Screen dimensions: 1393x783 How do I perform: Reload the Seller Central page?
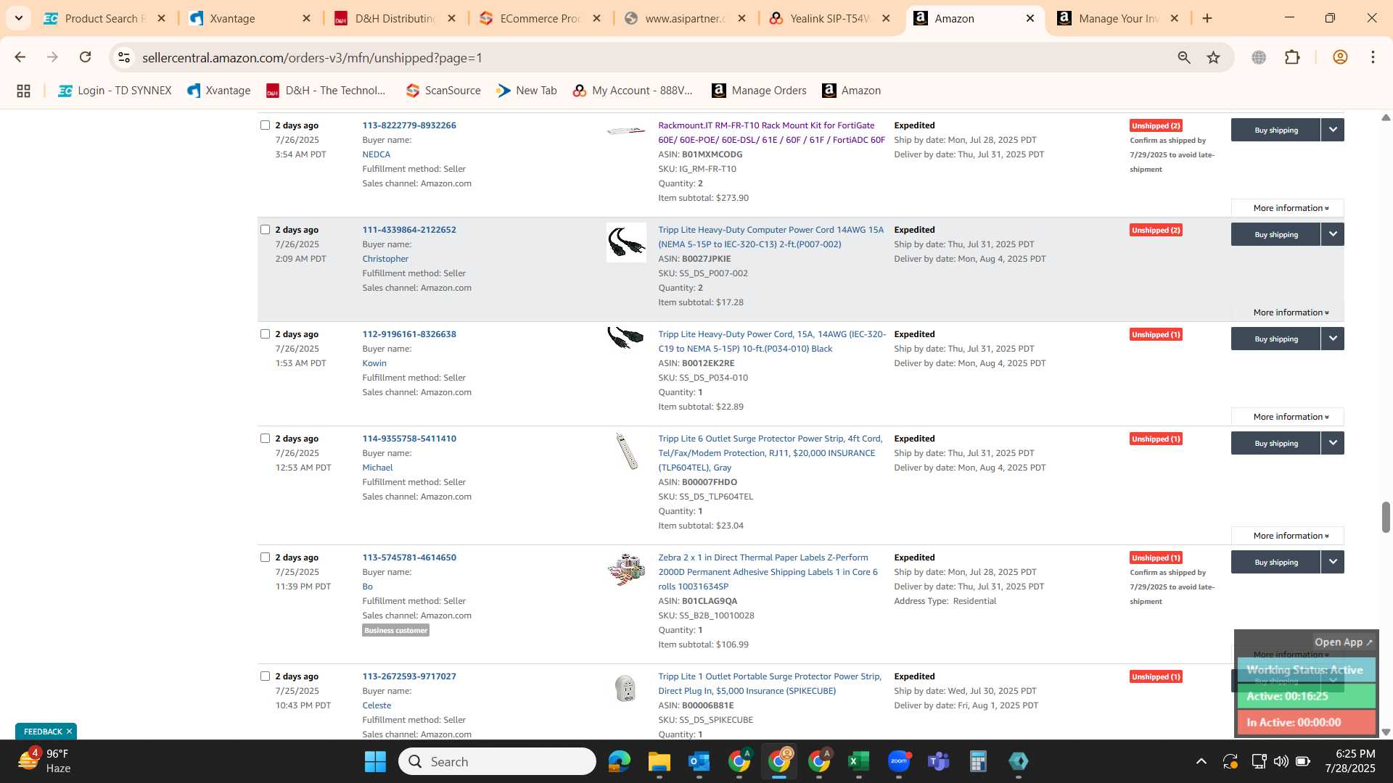[86, 57]
